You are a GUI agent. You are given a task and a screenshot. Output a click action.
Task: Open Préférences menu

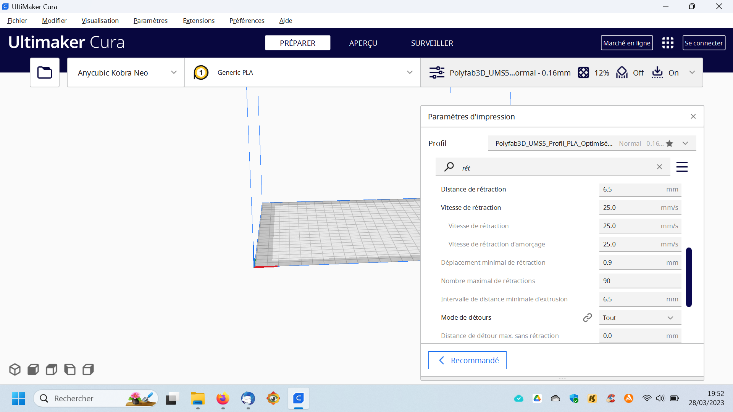[x=247, y=21]
